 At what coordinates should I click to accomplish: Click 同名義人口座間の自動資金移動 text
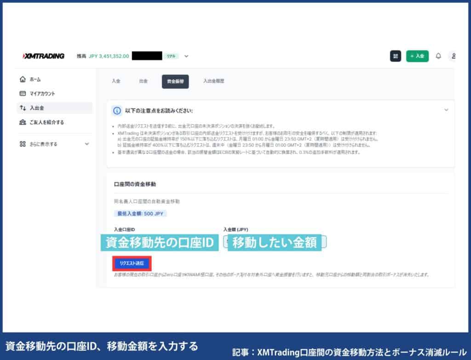tap(147, 201)
